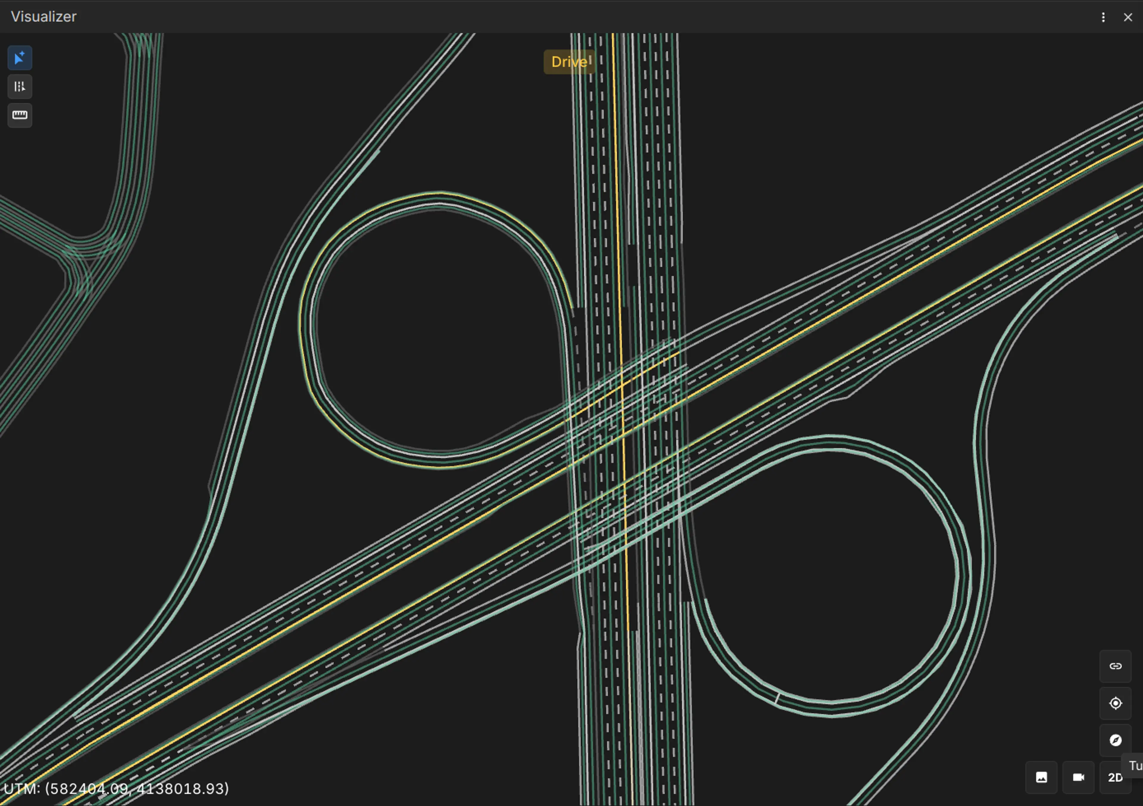Activate the lane select tool
Screen dimensions: 1143x806
[x=20, y=87]
